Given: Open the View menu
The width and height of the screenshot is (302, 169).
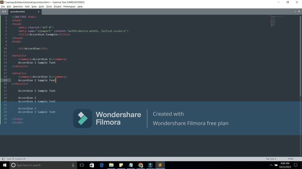Looking at the screenshot, I should pos(34,7).
